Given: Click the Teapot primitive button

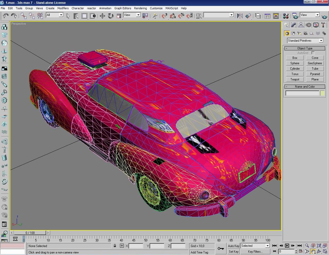Looking at the screenshot, I should point(294,79).
